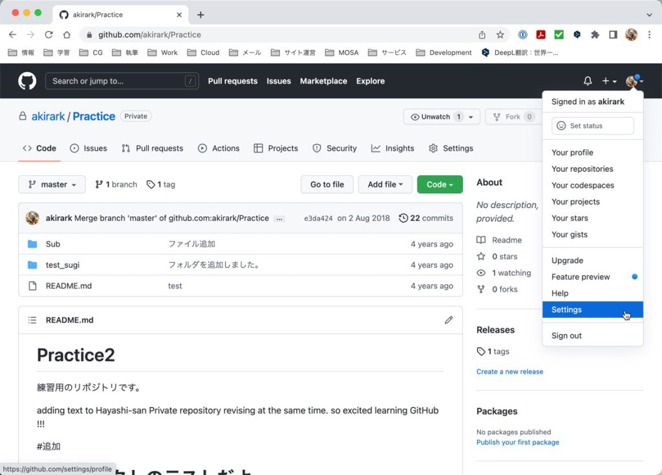Choose Your codespaces menu item
The image size is (662, 475).
point(593,185)
